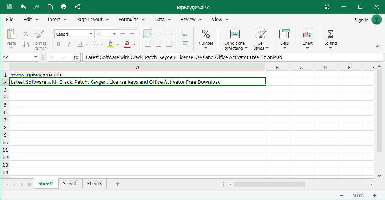Insert a Chart using chart icon
Viewport: 385px width, 200px height.
pyautogui.click(x=307, y=34)
